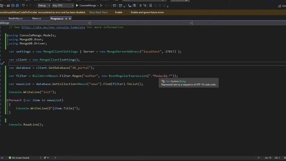Click the Ch 1 column indicator
The width and height of the screenshot is (286, 161).
(277, 158)
